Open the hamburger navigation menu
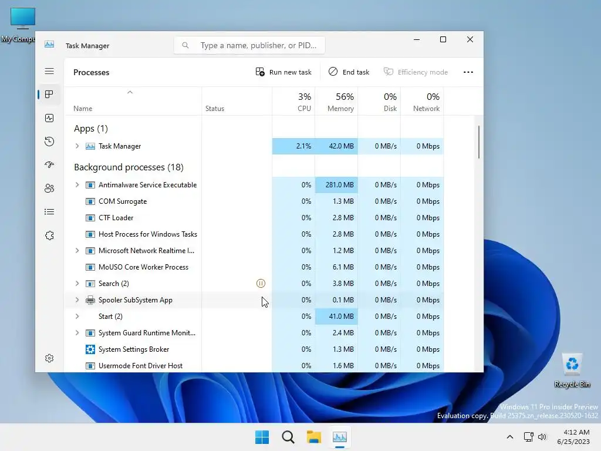 [x=49, y=71]
